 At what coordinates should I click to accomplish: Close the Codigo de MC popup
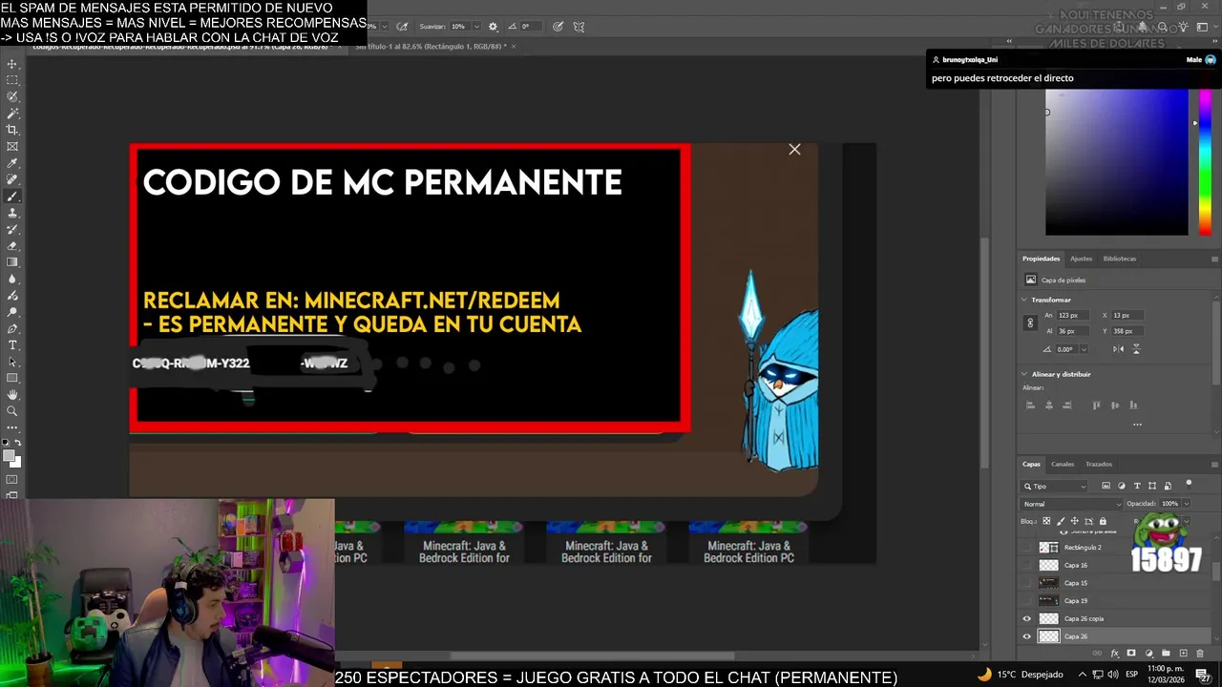794,149
